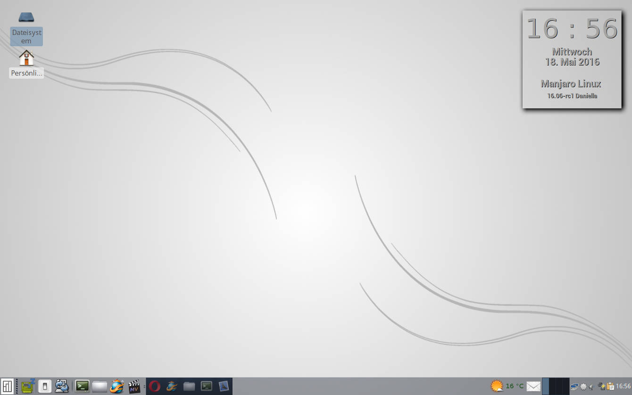Launch terminal from the panel launcher
Viewport: 632px width, 395px height.
[83, 387]
